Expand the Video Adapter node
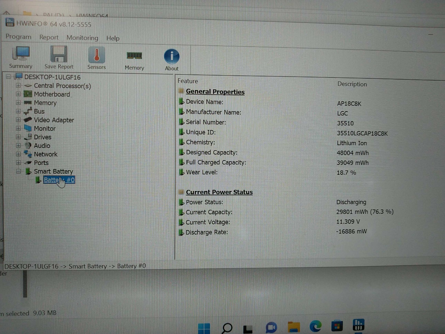Screen dimensions: 445x334 [x=18, y=120]
